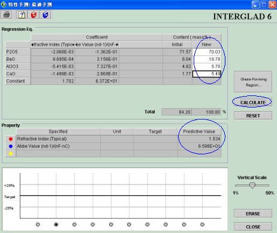Select the selected second radio button below the graph
277x233 pixels.
[56, 225]
